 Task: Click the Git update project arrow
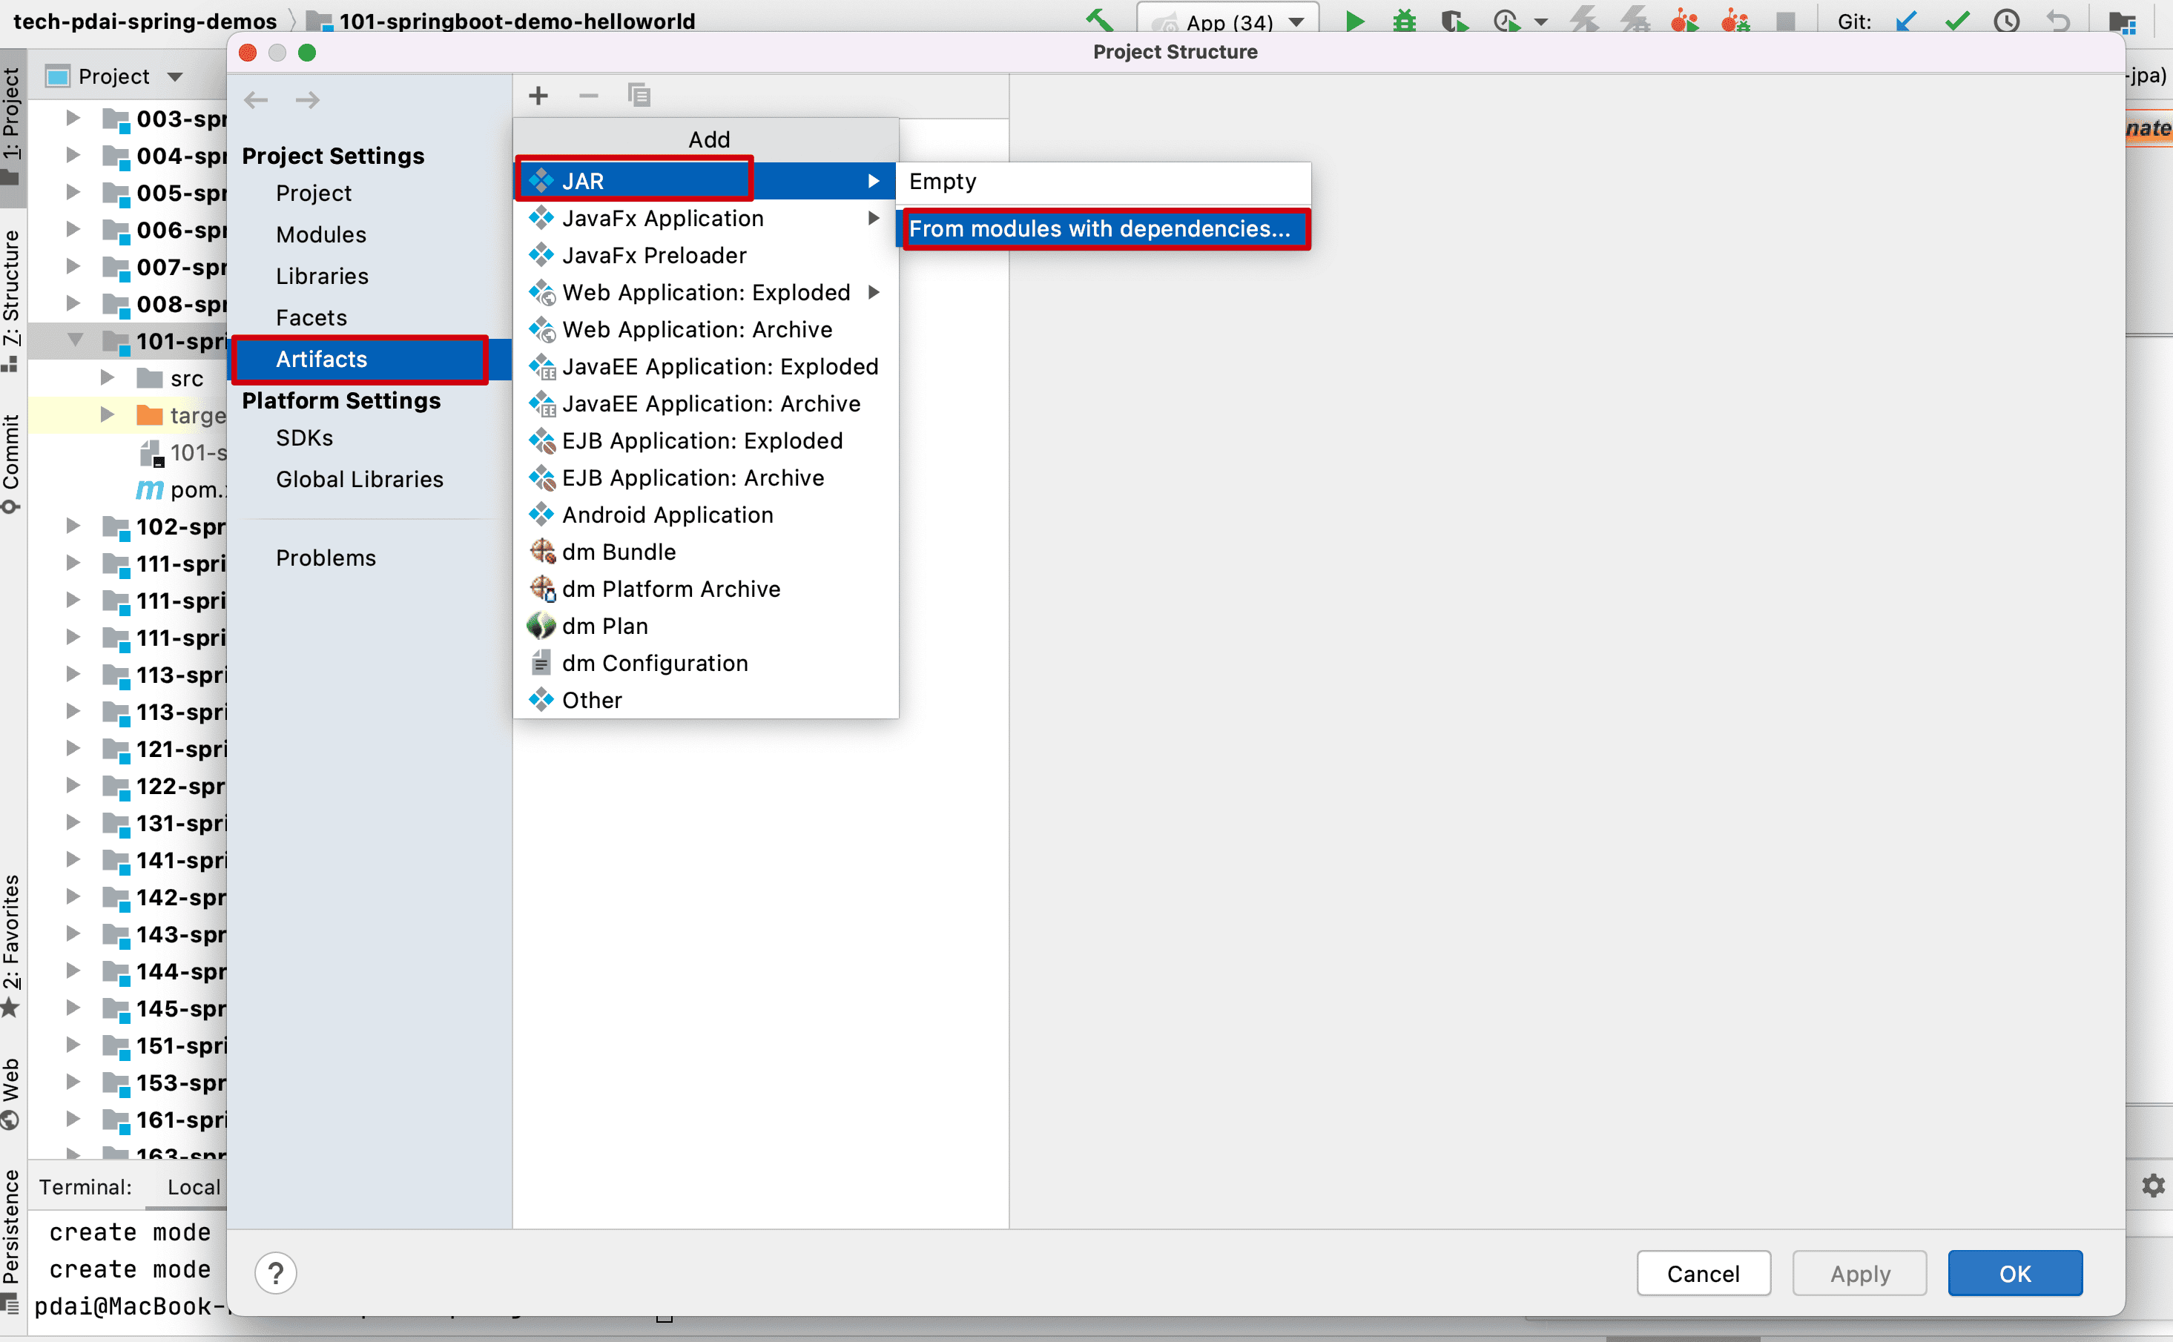(1905, 22)
